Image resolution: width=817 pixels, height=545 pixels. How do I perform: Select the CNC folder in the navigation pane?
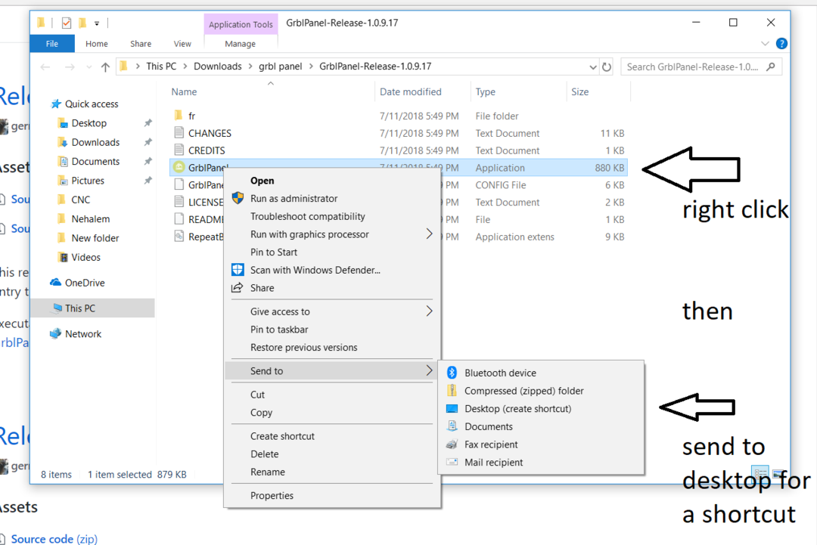(81, 200)
